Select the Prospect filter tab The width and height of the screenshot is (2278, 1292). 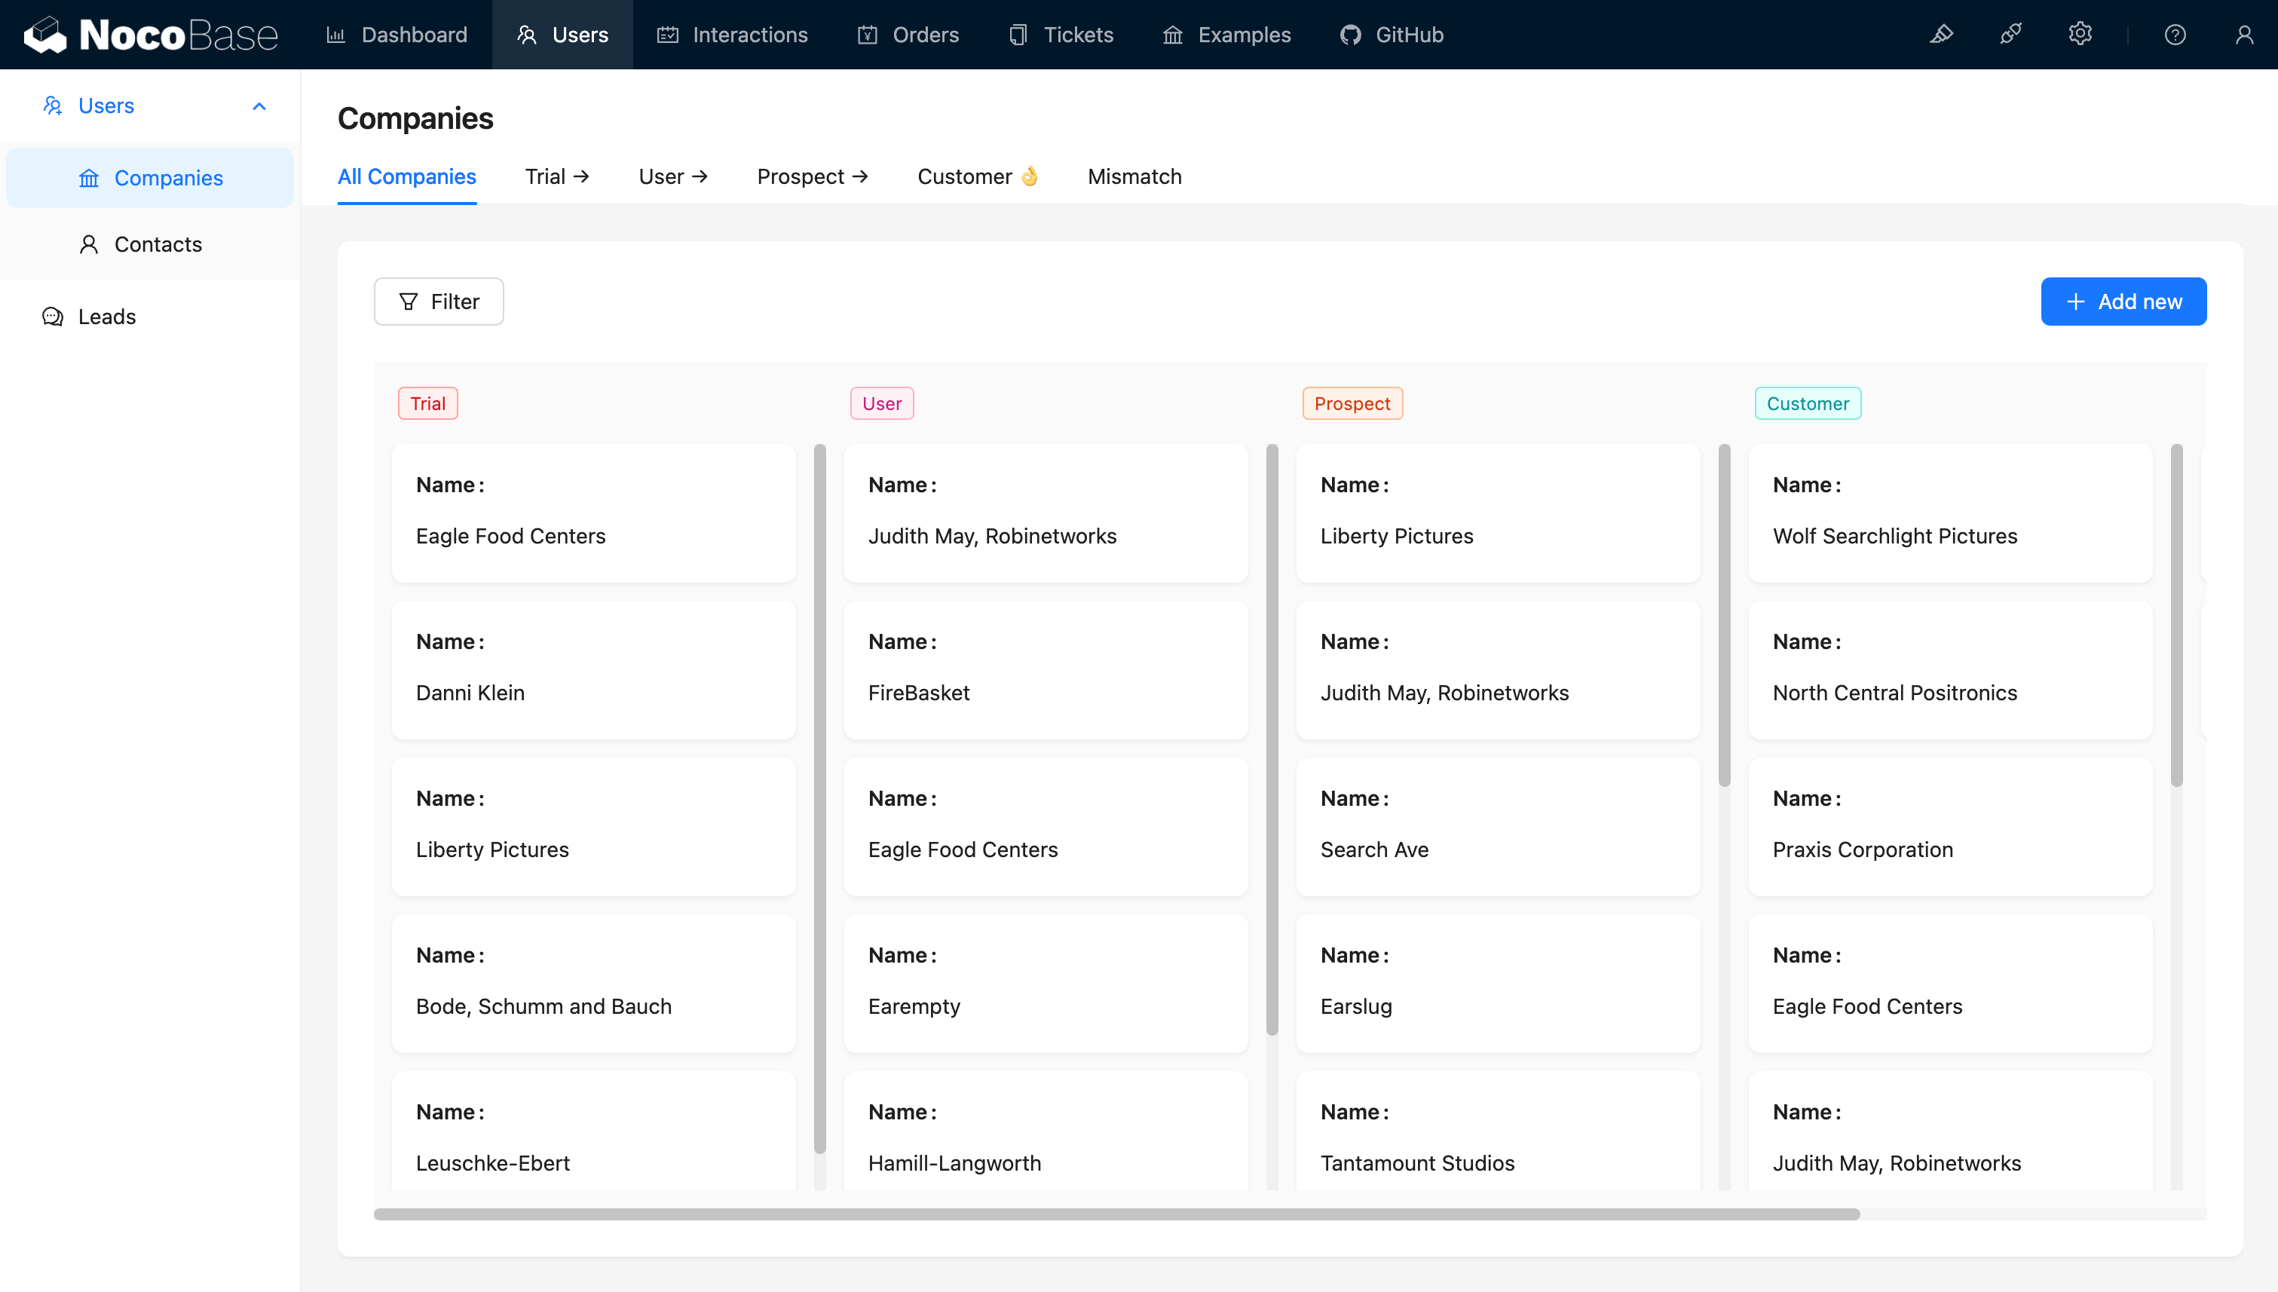(x=810, y=176)
